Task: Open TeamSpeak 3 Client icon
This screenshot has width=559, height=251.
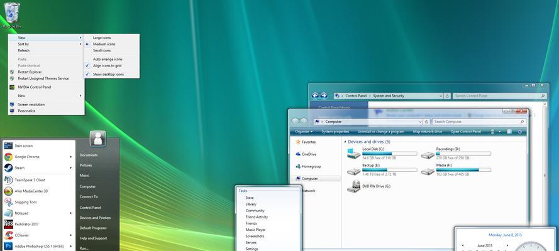Action: point(8,180)
